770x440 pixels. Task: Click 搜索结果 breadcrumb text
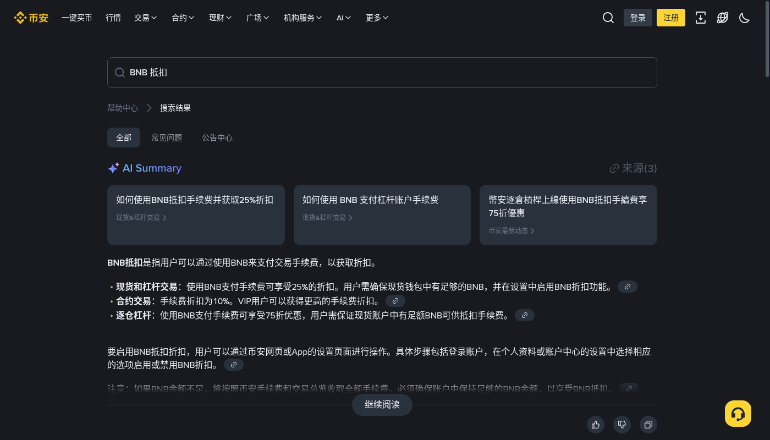pos(175,108)
